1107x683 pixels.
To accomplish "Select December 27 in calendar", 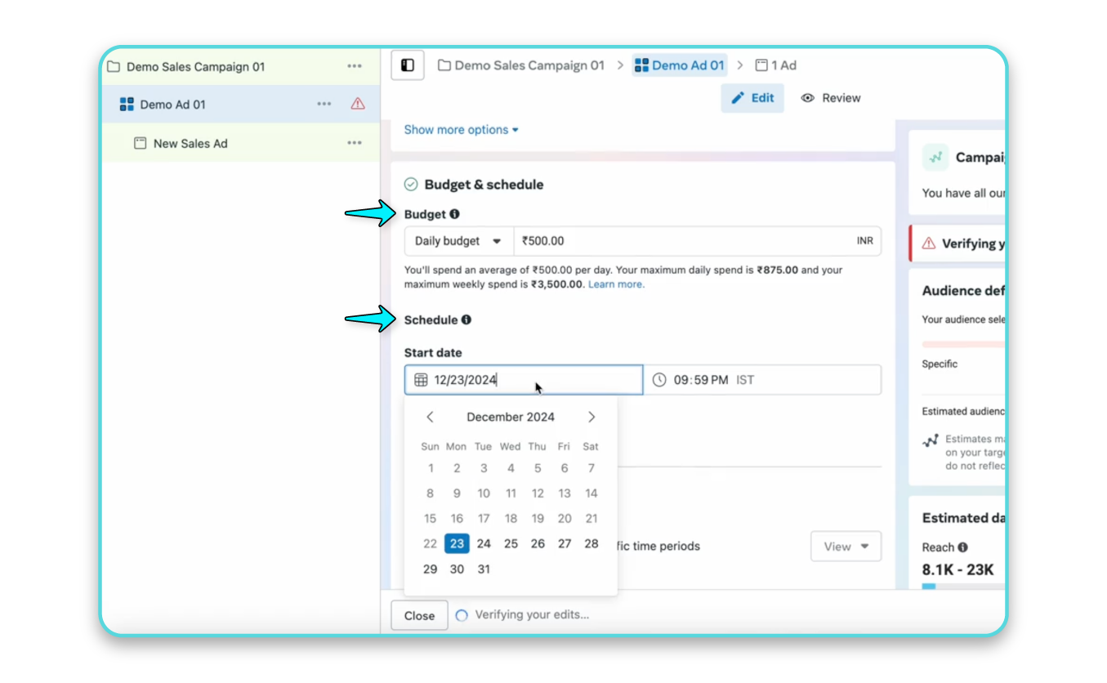I will (565, 544).
